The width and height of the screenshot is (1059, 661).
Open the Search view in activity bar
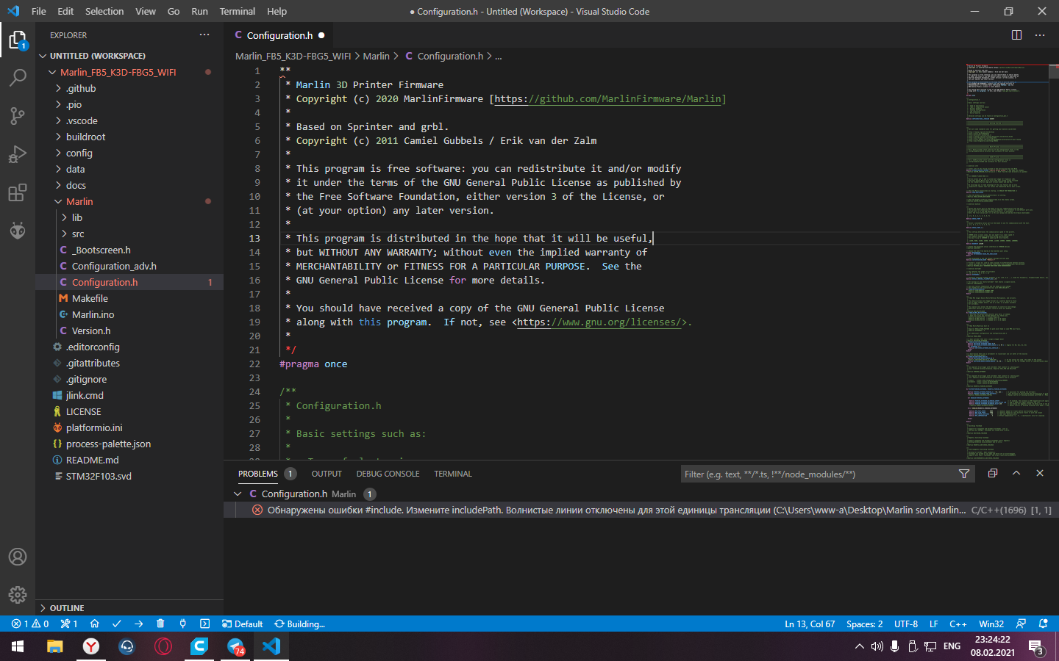point(18,78)
